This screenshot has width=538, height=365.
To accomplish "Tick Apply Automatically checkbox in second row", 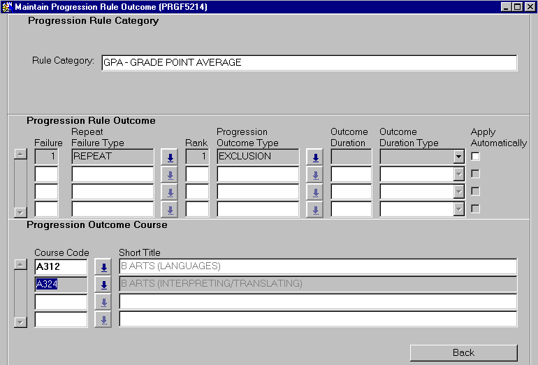I will click(x=476, y=173).
